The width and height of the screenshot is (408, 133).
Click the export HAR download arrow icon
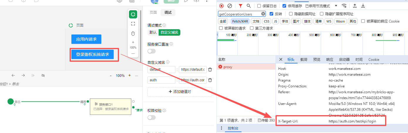363,6
